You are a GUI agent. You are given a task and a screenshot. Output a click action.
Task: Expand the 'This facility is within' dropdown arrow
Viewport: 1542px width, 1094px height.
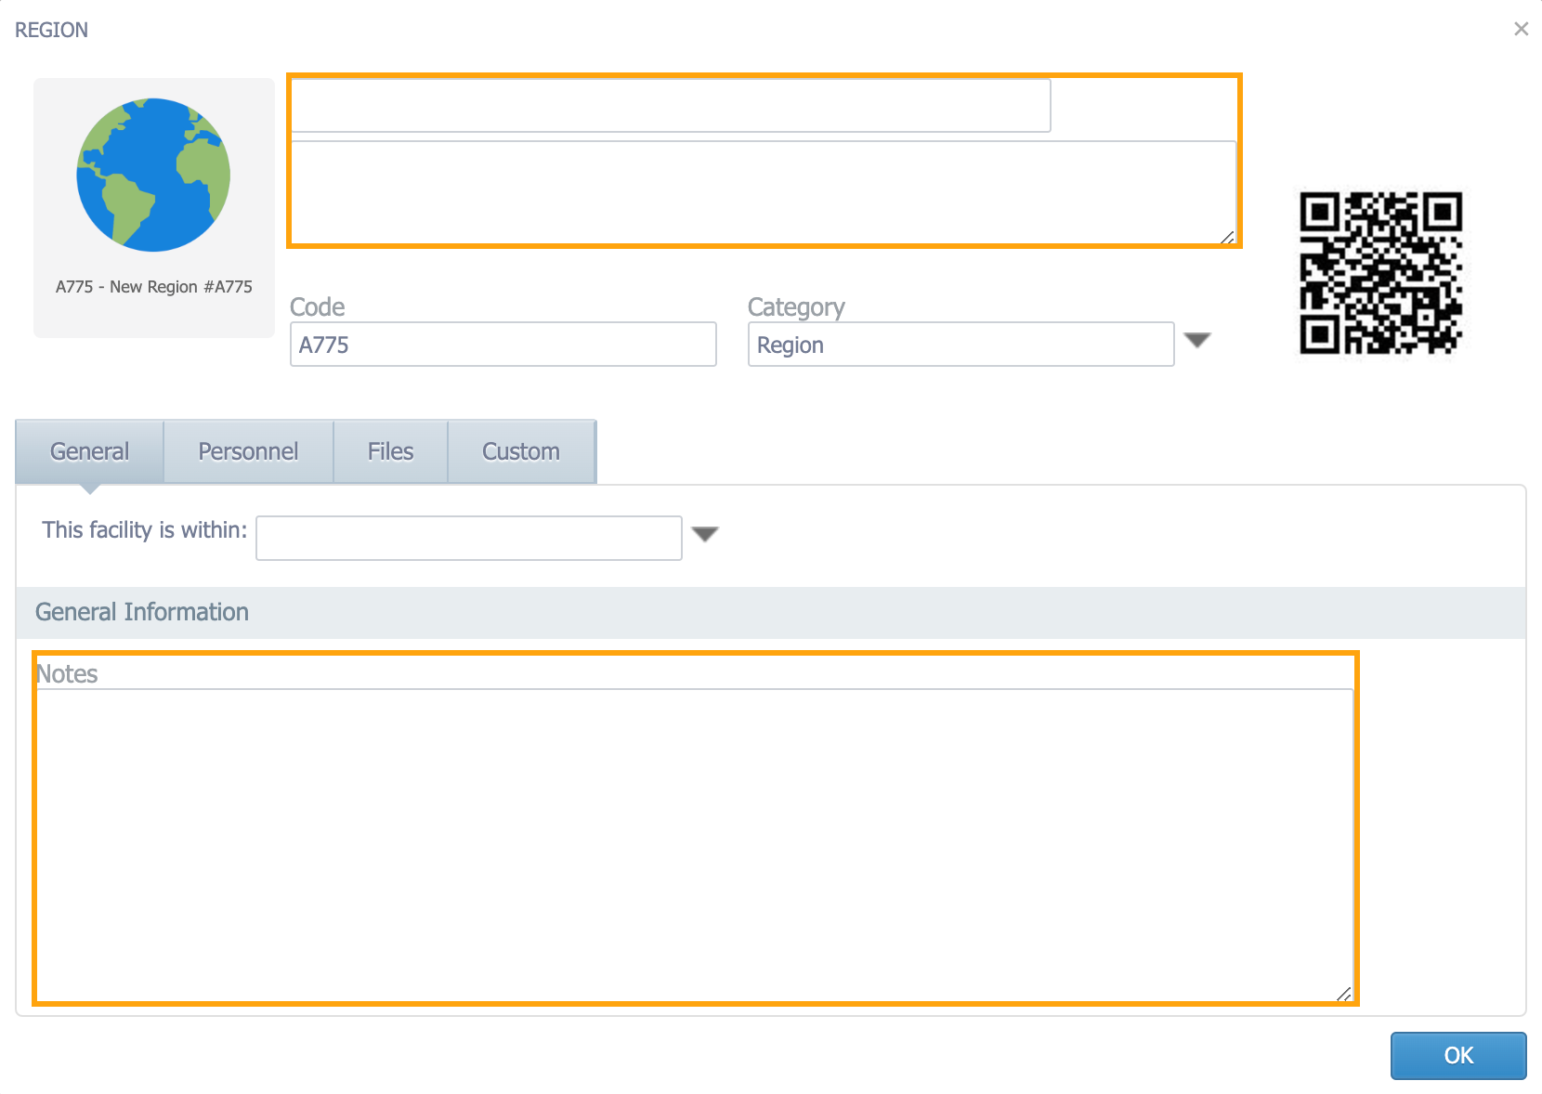pyautogui.click(x=705, y=534)
